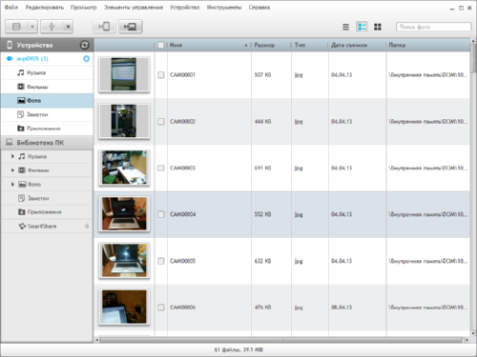
Task: Click horizontal scrollbar right arrow
Action: click(467, 340)
